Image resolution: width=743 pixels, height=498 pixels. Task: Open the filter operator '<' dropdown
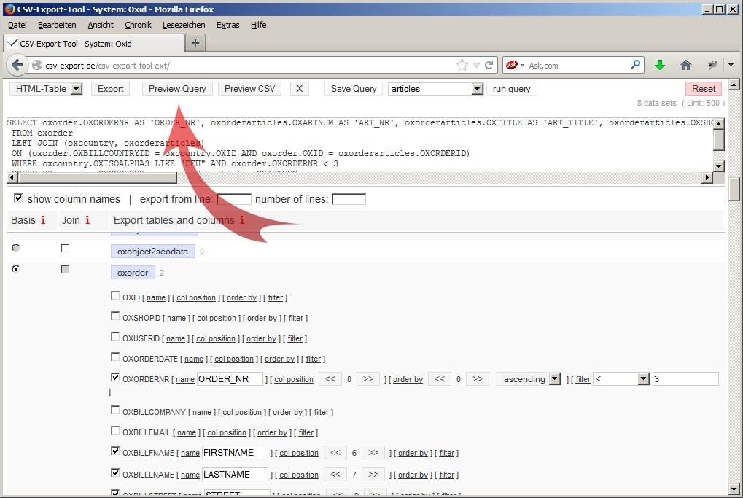[622, 378]
